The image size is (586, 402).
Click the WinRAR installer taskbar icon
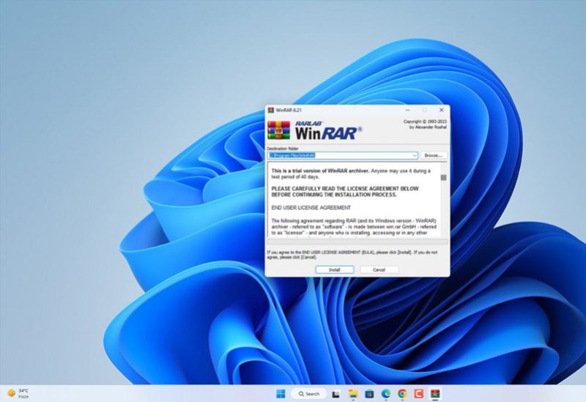click(x=435, y=393)
